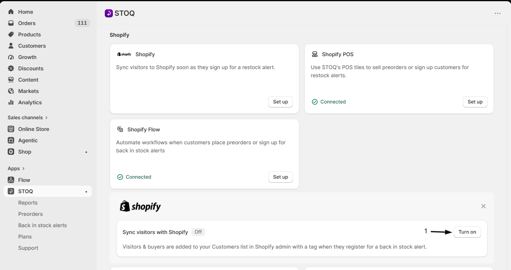511x270 pixels.
Task: Click the Markets globe icon
Action: [11, 91]
